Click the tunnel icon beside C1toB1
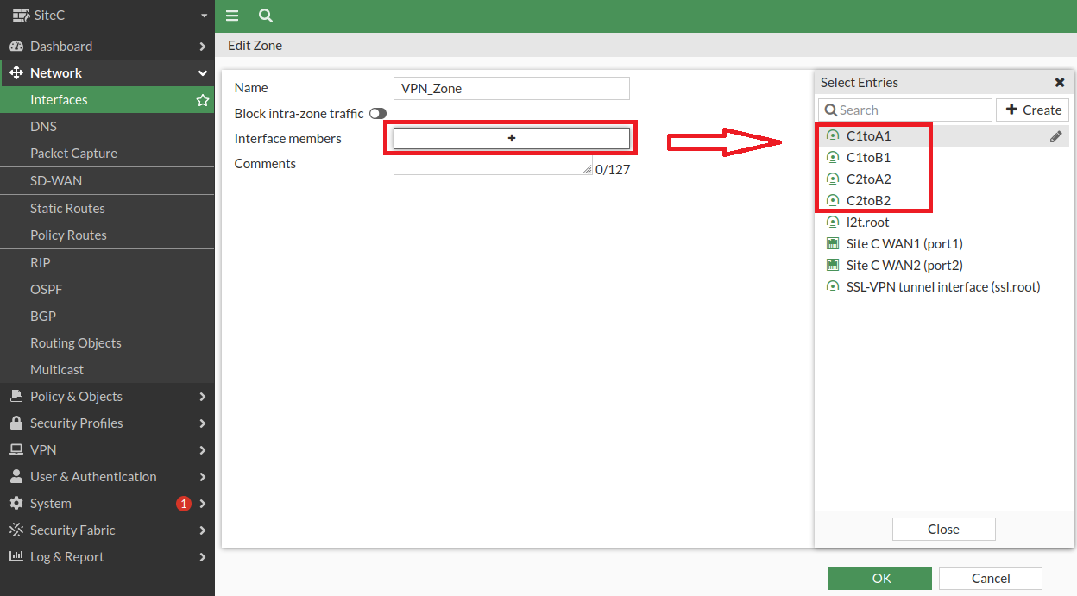The width and height of the screenshot is (1077, 596). pos(833,158)
